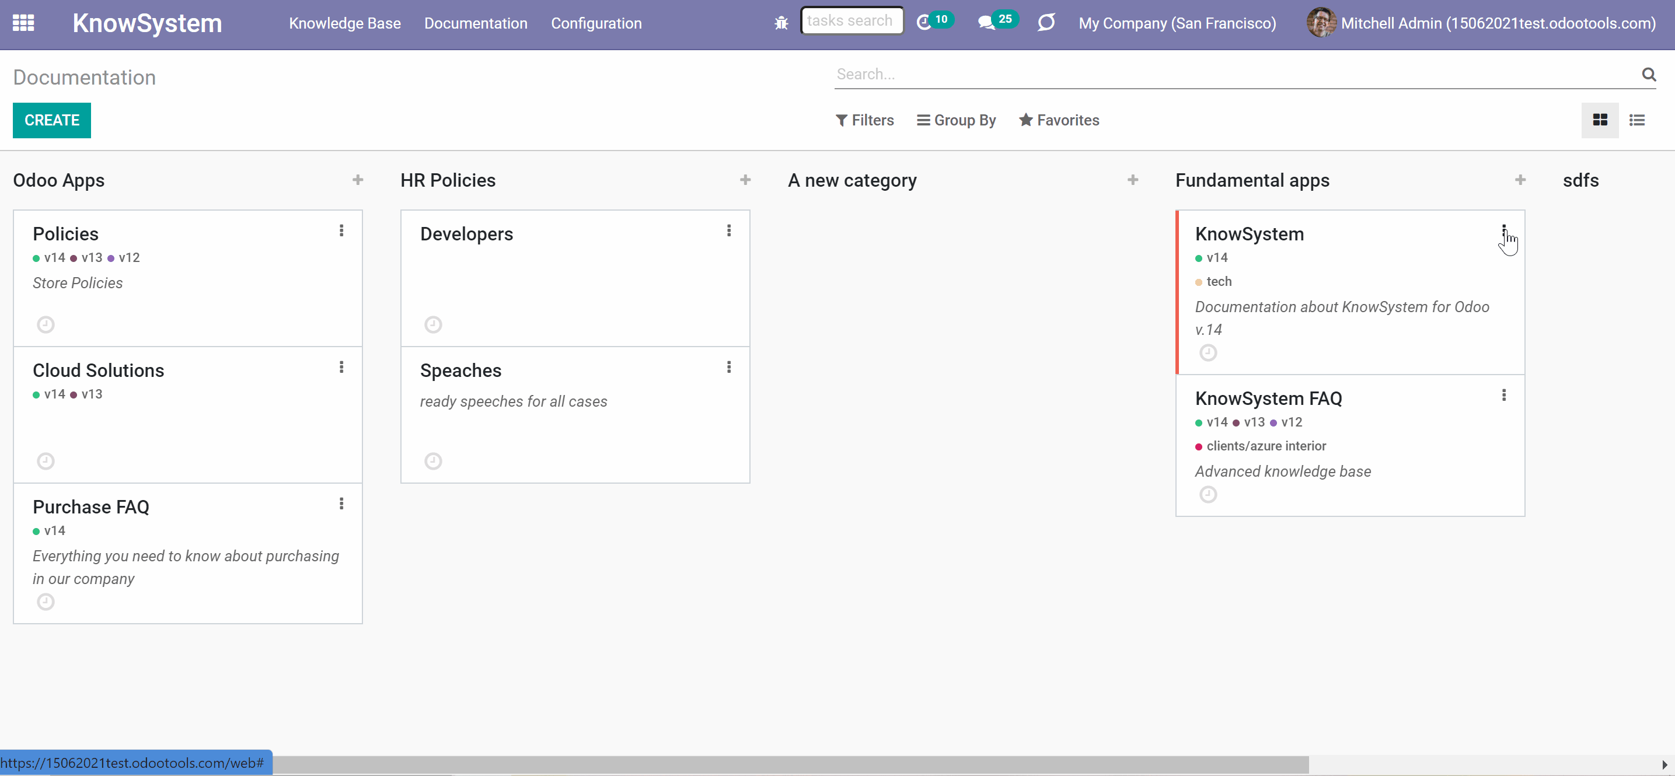1675x776 pixels.
Task: Click in the Search... field
Action: [1236, 75]
